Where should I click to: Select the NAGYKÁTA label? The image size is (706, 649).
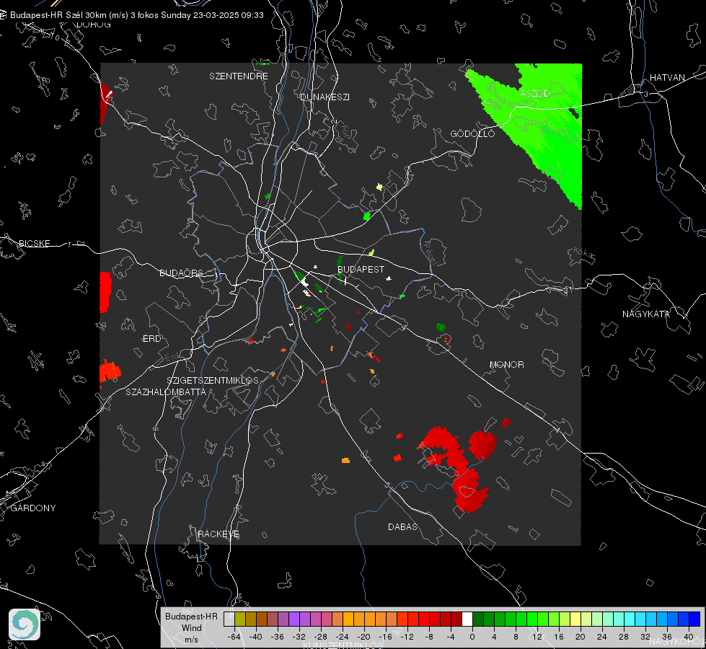[646, 314]
